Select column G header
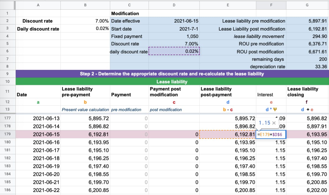Viewport: 329px width, 195px height. (307, 5)
